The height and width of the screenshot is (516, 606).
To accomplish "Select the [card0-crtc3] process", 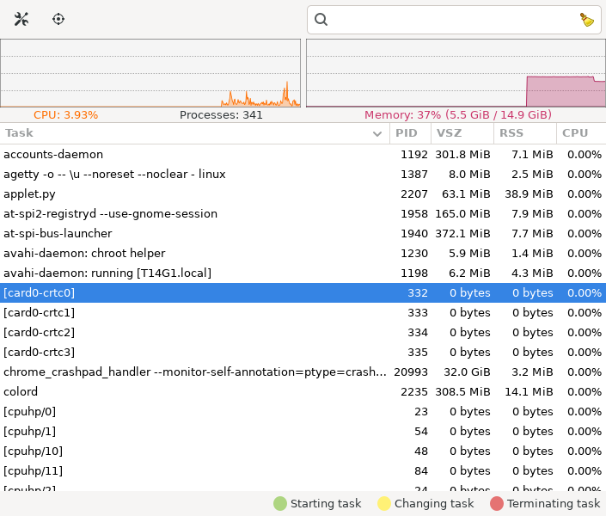I will click(303, 352).
